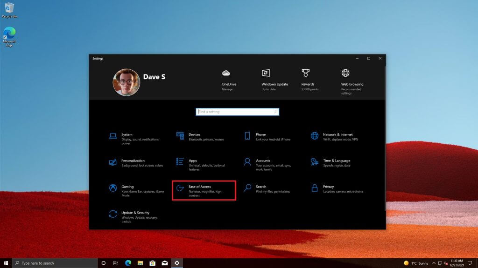The height and width of the screenshot is (268, 478).
Task: Open Microsoft Store from the taskbar
Action: (152, 263)
